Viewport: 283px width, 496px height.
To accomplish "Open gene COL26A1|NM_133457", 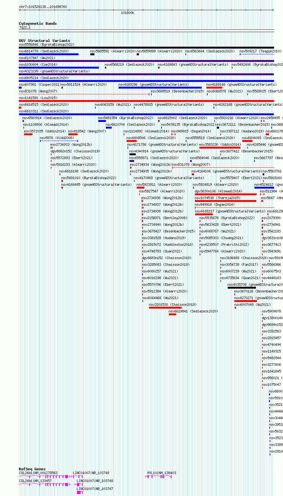I will (x=35, y=481).
